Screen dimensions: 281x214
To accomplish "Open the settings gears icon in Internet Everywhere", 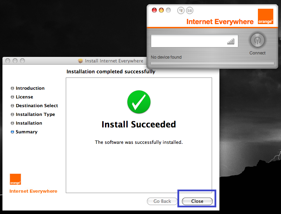I will (x=181, y=10).
